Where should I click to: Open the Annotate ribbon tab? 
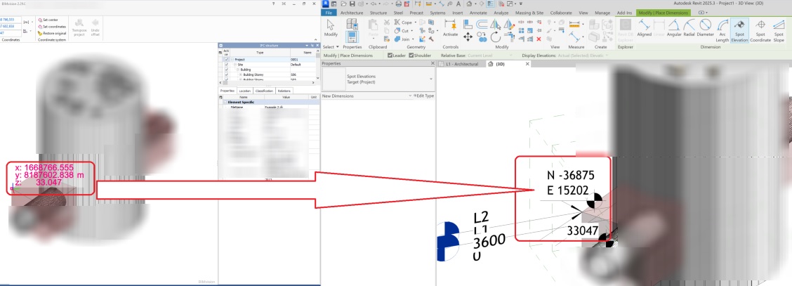click(478, 13)
